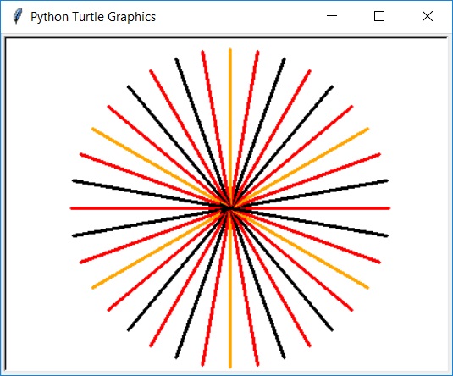Click the black ray just above the left horizontal red ray
Viewport: 453px width, 376px height.
pos(145,193)
